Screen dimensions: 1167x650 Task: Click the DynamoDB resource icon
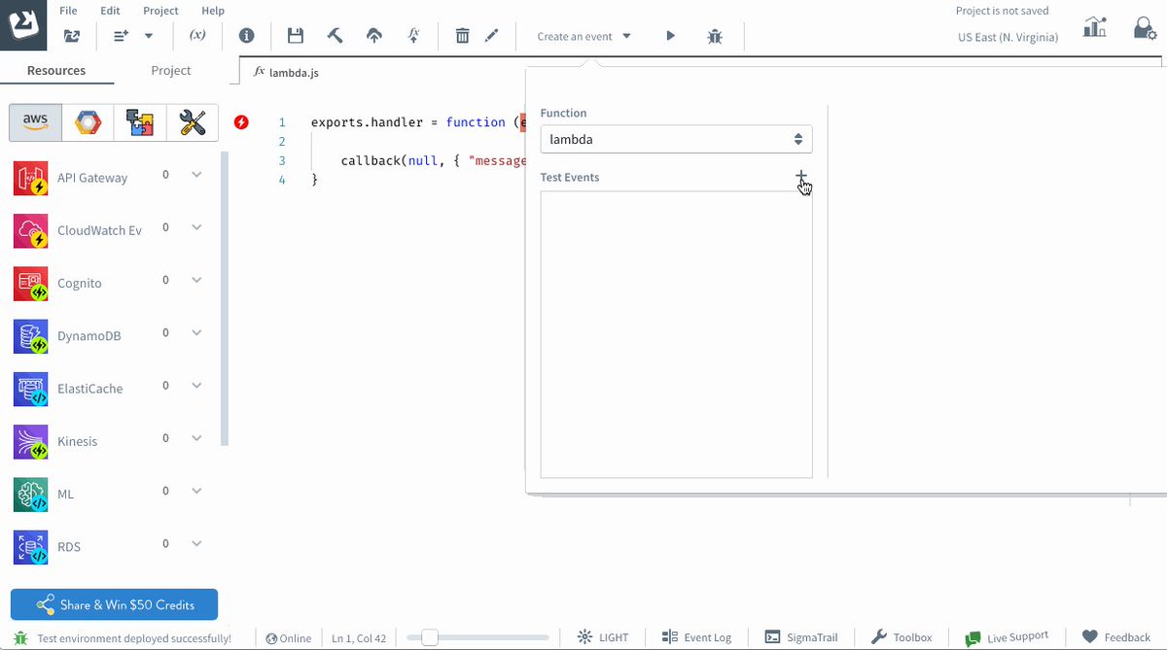(x=31, y=336)
